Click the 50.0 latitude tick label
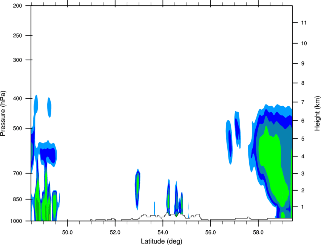 coord(67,233)
